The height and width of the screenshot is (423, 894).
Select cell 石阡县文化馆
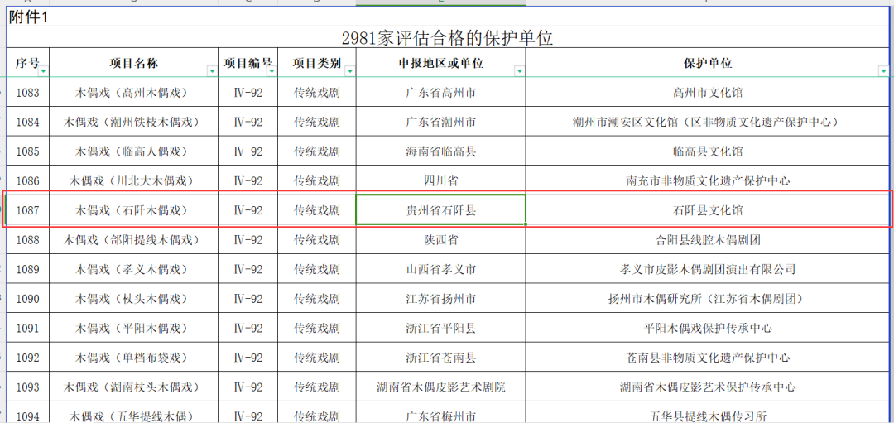[708, 210]
